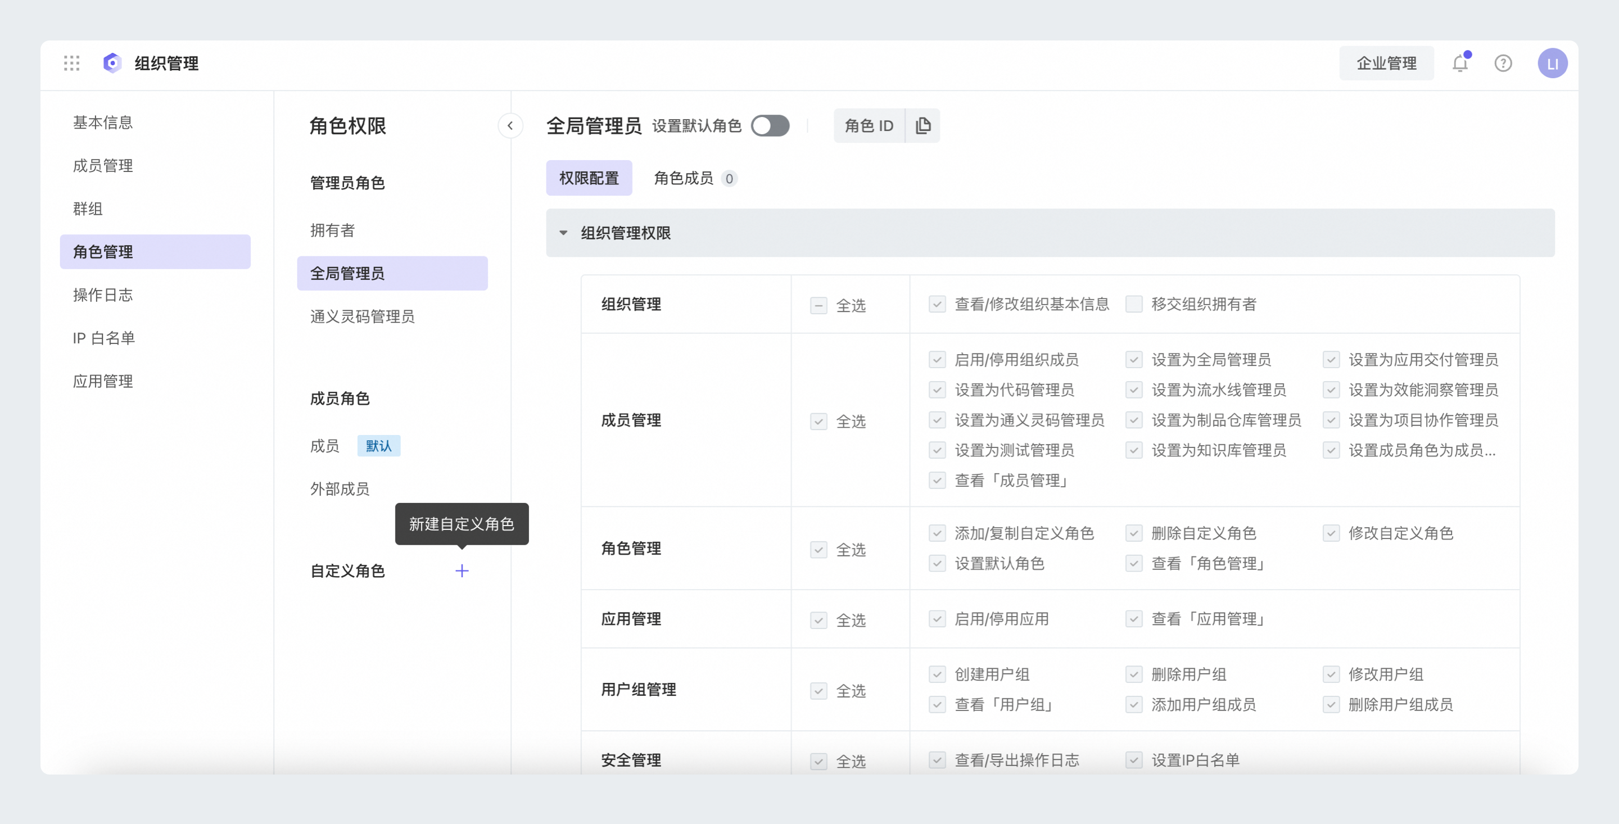The width and height of the screenshot is (1619, 824).
Task: Add a custom role with the plus icon
Action: [x=462, y=571]
